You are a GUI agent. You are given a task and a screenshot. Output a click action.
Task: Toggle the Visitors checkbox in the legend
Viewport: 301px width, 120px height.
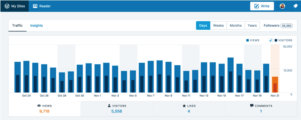[271, 40]
